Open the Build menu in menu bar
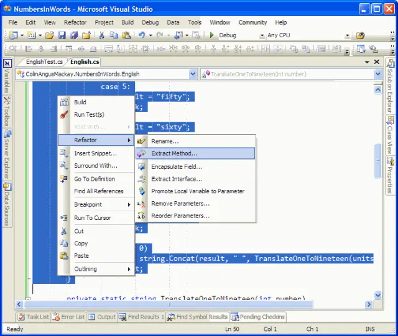 click(x=127, y=22)
